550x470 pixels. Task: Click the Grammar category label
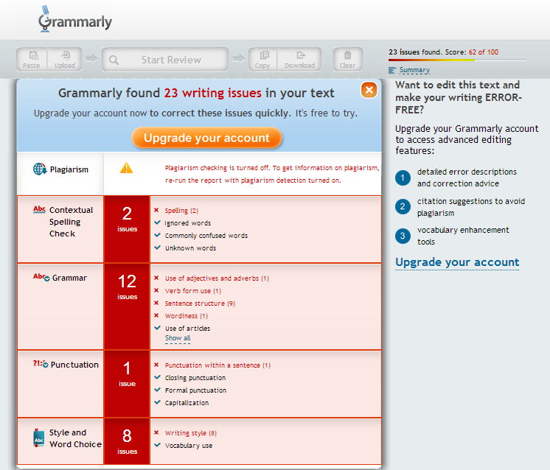[x=69, y=278]
